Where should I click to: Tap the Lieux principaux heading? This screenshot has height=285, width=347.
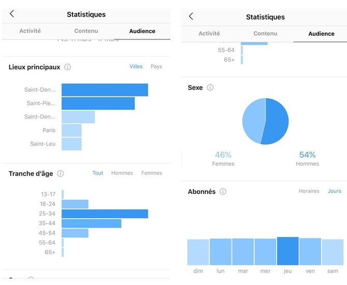click(34, 67)
